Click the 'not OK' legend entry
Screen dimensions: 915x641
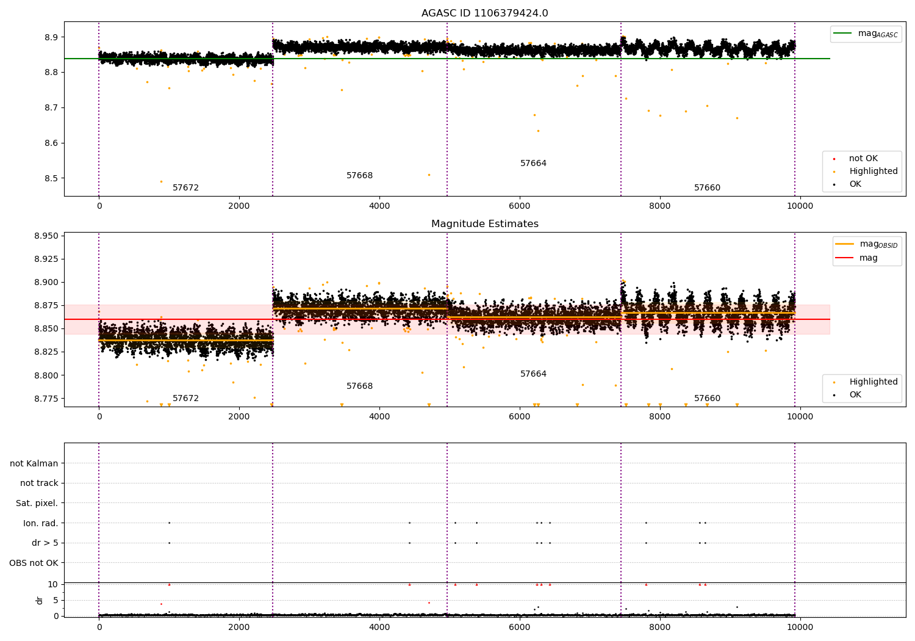pyautogui.click(x=863, y=158)
